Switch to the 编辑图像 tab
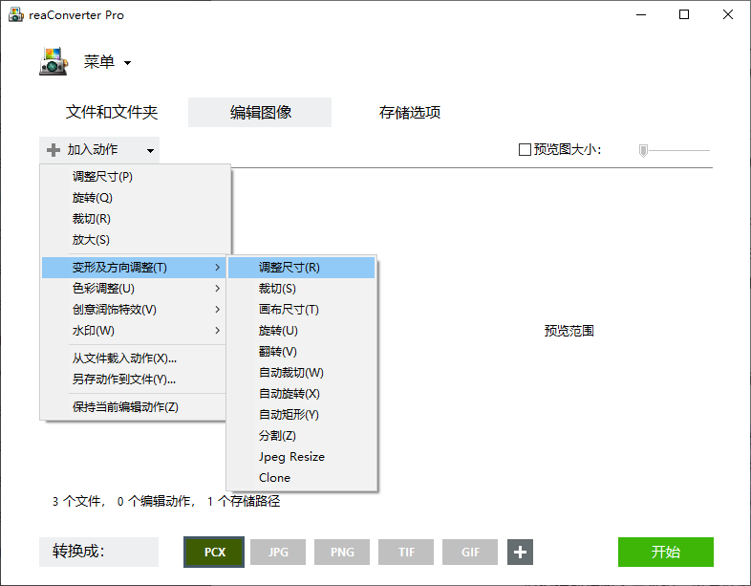 260,112
